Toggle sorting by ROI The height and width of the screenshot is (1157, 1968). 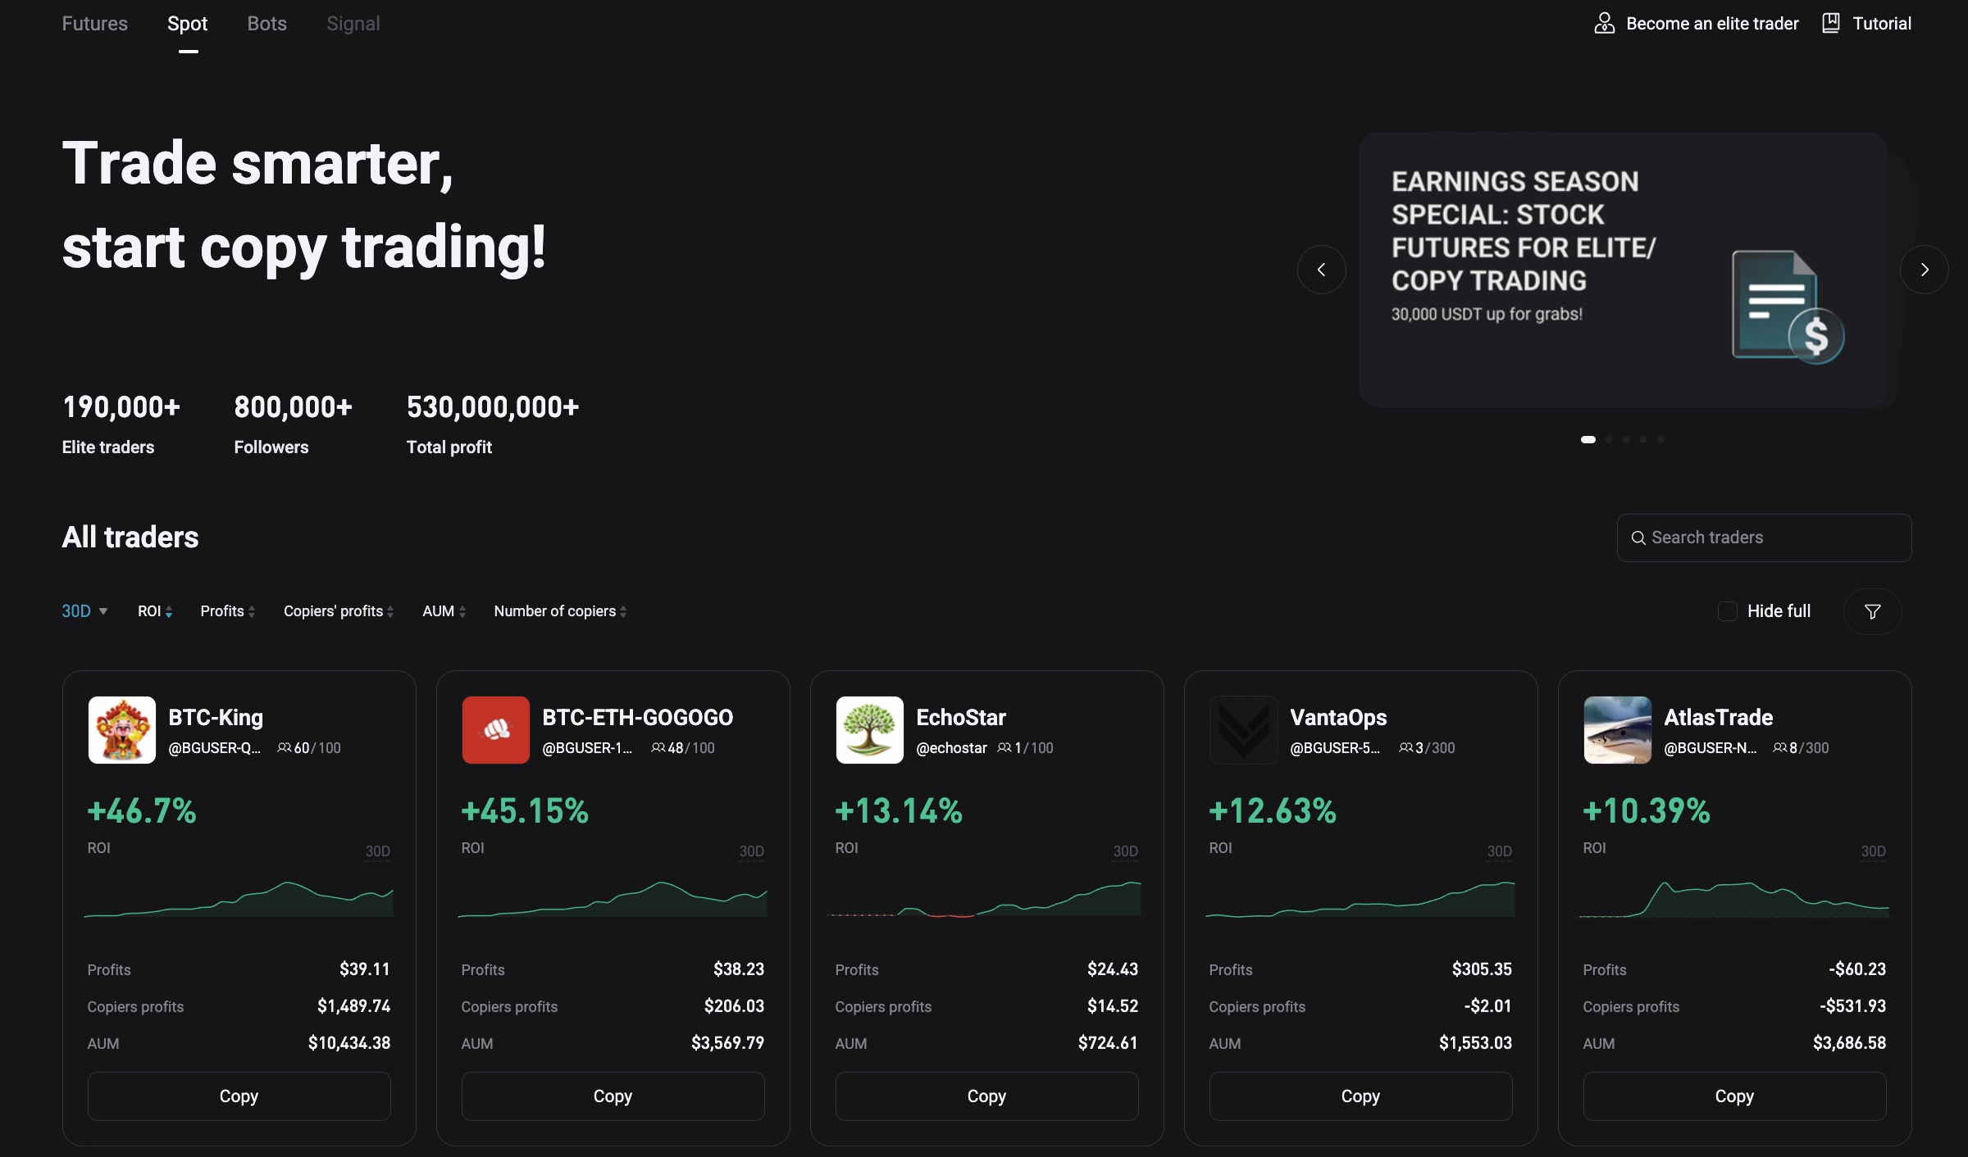tap(154, 610)
